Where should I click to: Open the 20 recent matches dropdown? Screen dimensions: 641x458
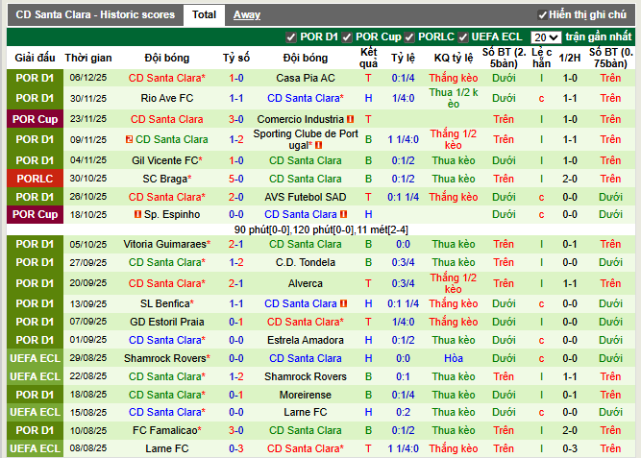pos(546,37)
